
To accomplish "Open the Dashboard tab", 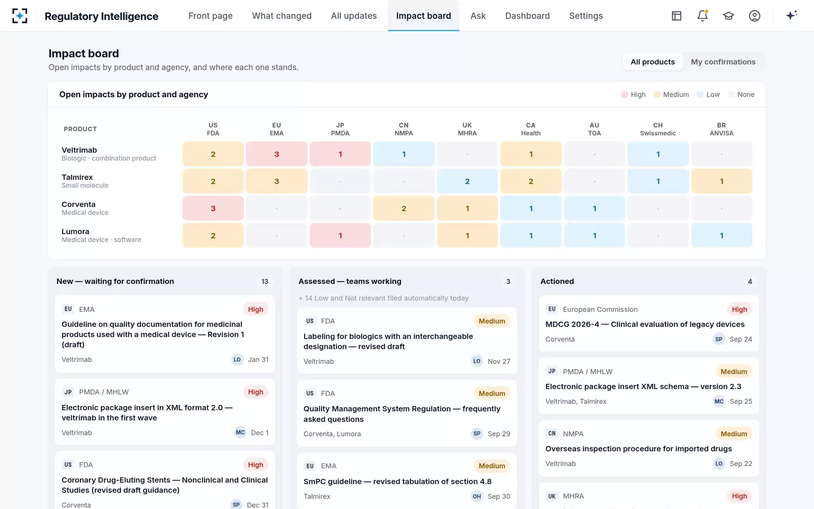I will (x=527, y=16).
